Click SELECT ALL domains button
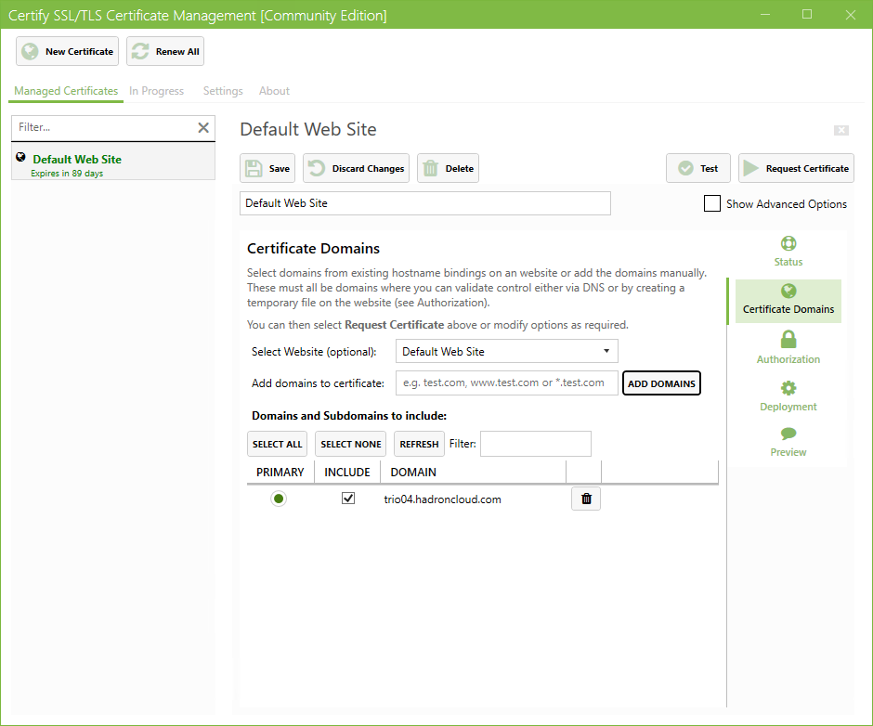The width and height of the screenshot is (873, 726). 278,444
